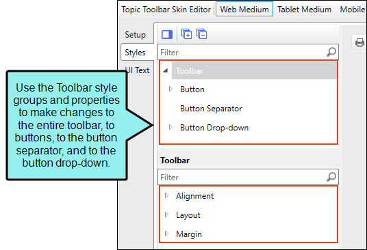Expand the Layout property group
Screen dimensions: 367x250
pyautogui.click(x=166, y=214)
